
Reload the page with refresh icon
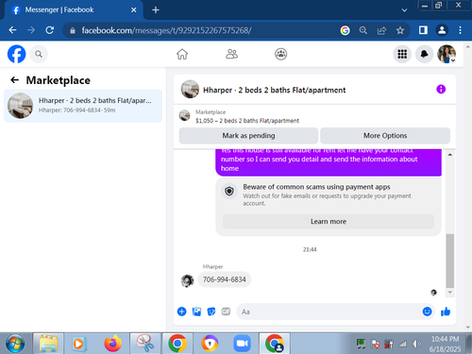point(49,30)
